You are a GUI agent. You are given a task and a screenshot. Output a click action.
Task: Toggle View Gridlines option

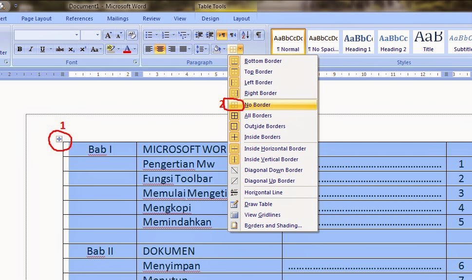point(273,215)
